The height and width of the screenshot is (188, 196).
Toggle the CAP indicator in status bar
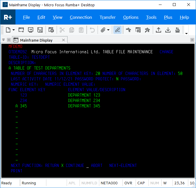click(x=141, y=183)
